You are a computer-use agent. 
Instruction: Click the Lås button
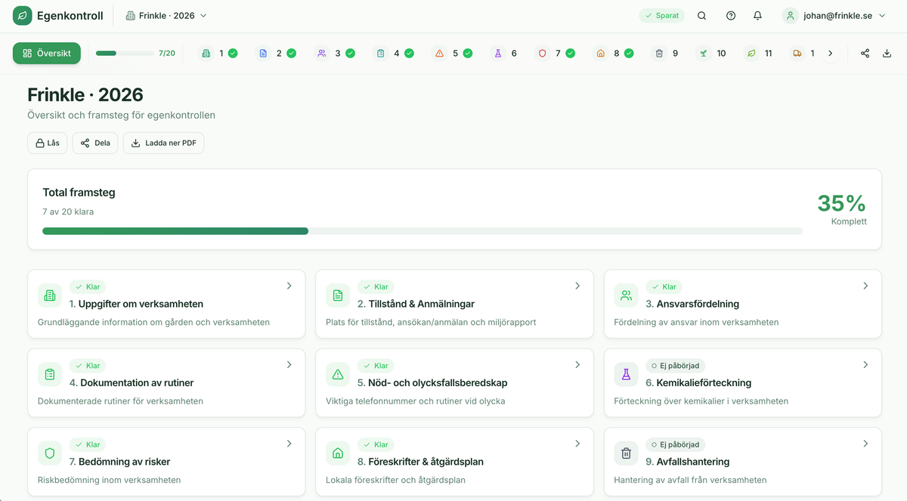pyautogui.click(x=48, y=143)
